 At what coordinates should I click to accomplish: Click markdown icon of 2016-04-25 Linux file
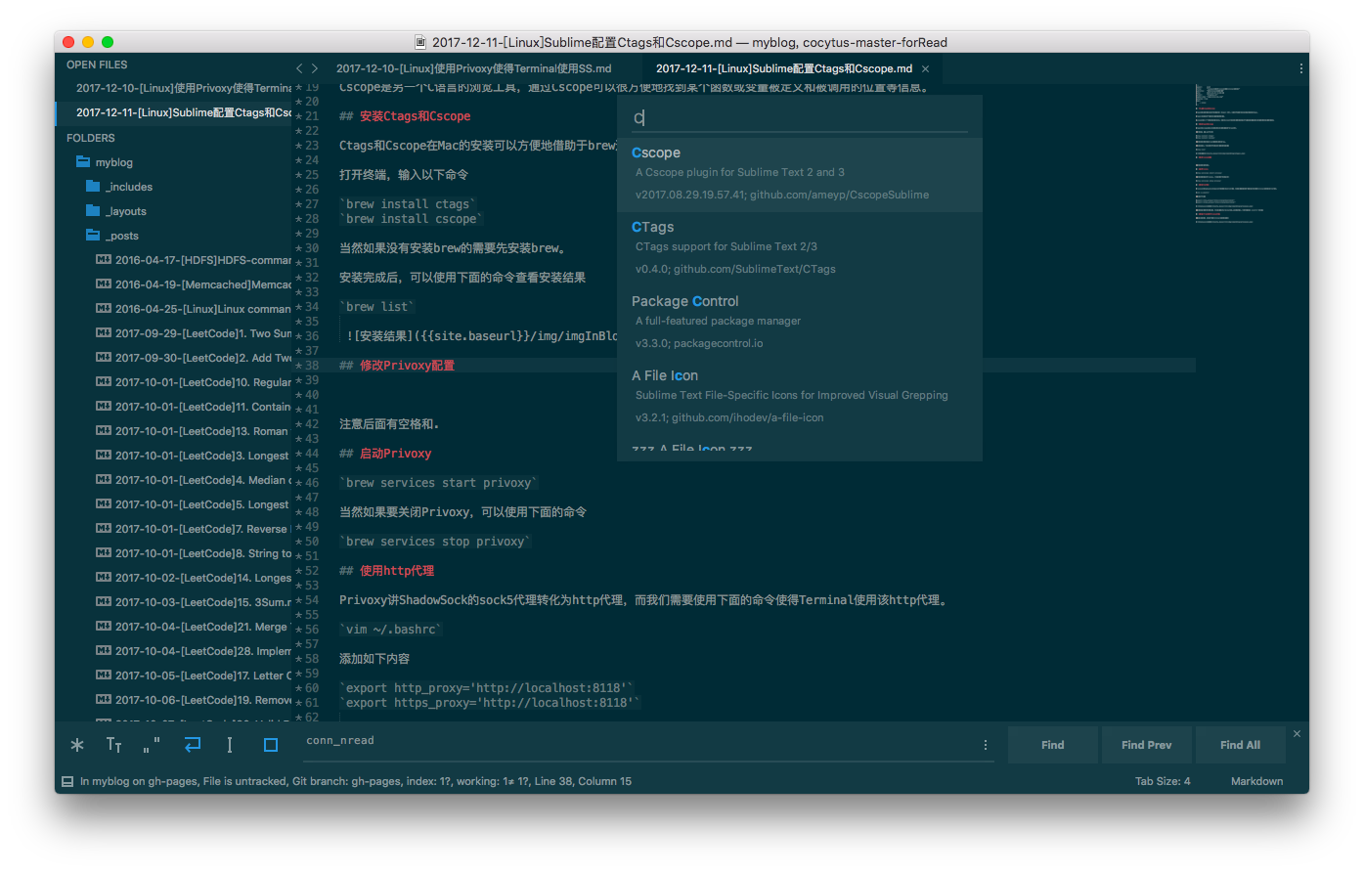point(104,309)
